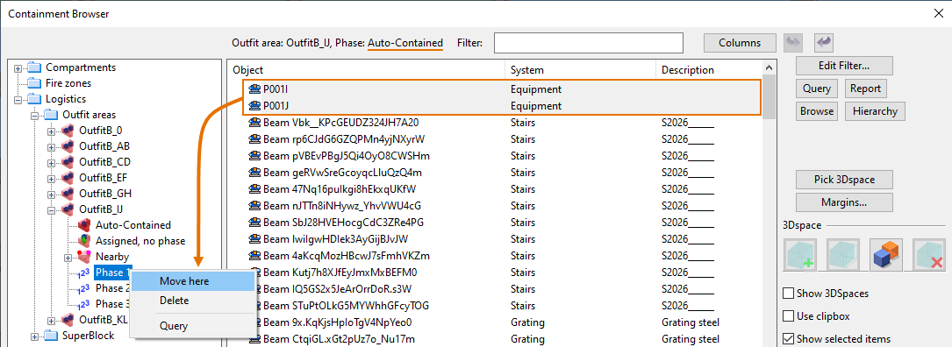The height and width of the screenshot is (347, 952).
Task: Uncheck Show selected items checkbox
Action: (x=789, y=338)
